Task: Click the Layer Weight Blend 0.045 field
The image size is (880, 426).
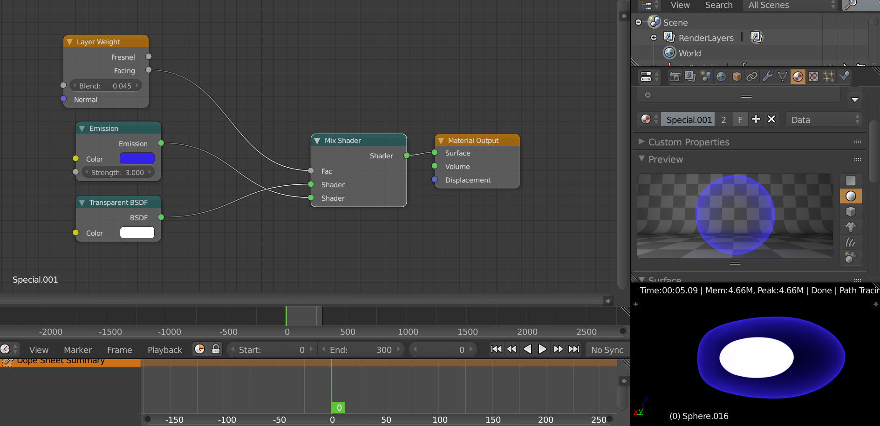Action: pyautogui.click(x=106, y=86)
